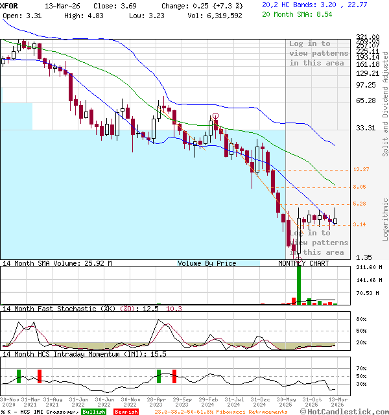
Task: Click the last candlestick on the chart
Action: (335, 220)
